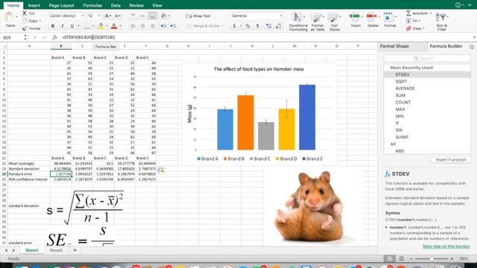This screenshot has width=477, height=268.
Task: Open More help on this function link
Action: click(x=446, y=246)
